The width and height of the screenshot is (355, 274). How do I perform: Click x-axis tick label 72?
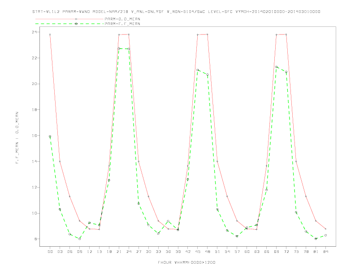286,252
